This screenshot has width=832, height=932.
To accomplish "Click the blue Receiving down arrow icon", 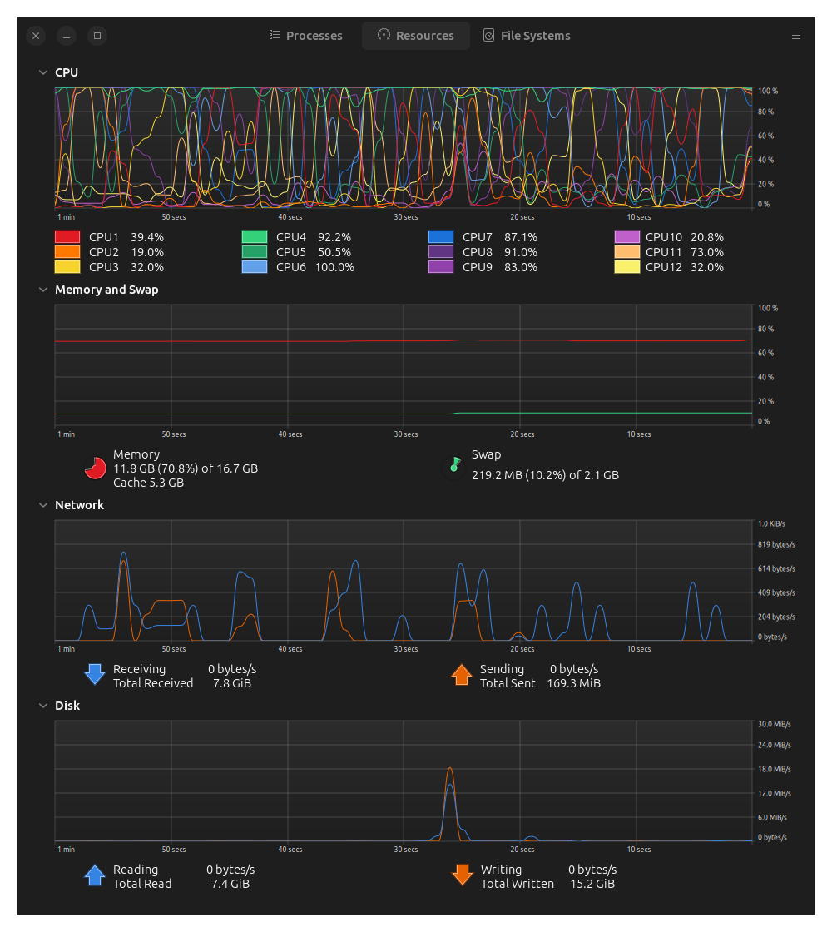I will 95,675.
